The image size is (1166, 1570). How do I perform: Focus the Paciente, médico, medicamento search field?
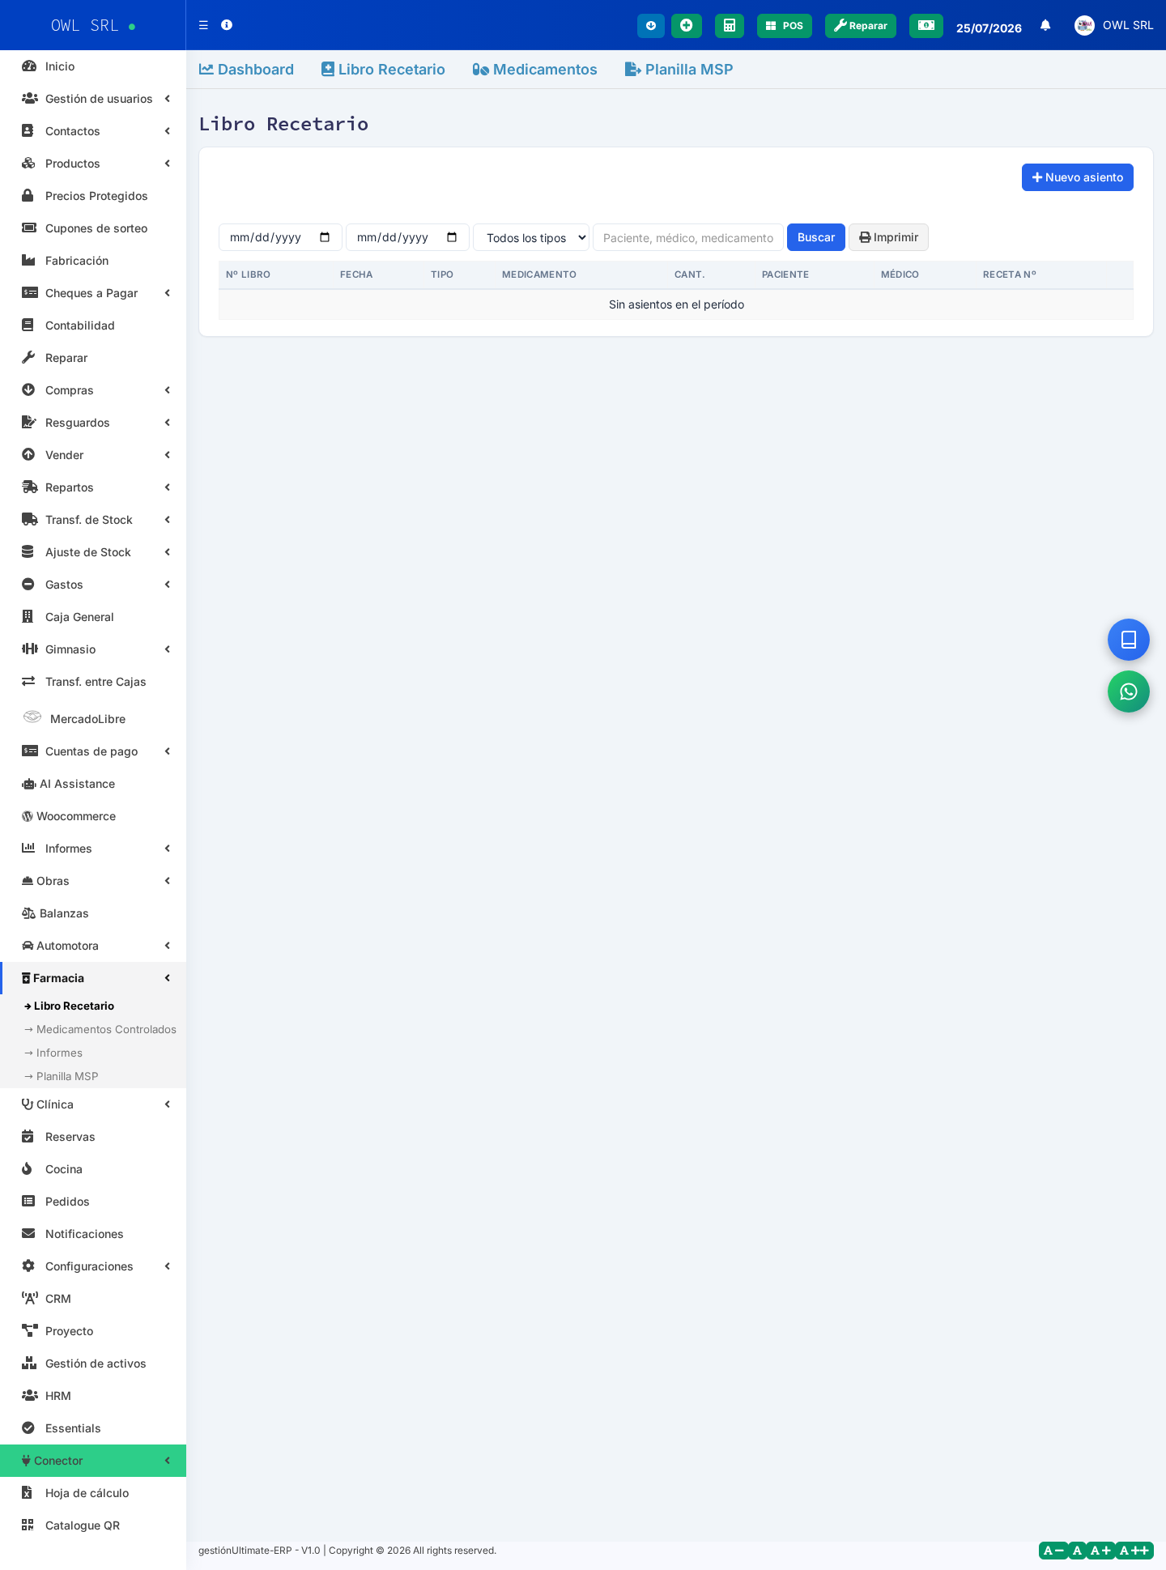687,237
